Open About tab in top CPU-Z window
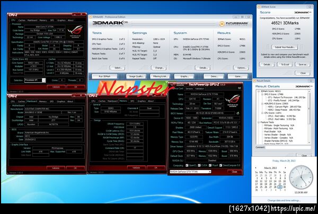 point(70,20)
